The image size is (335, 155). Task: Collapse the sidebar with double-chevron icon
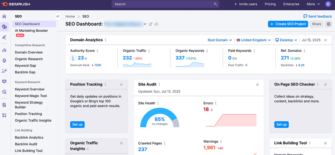pyautogui.click(x=58, y=16)
